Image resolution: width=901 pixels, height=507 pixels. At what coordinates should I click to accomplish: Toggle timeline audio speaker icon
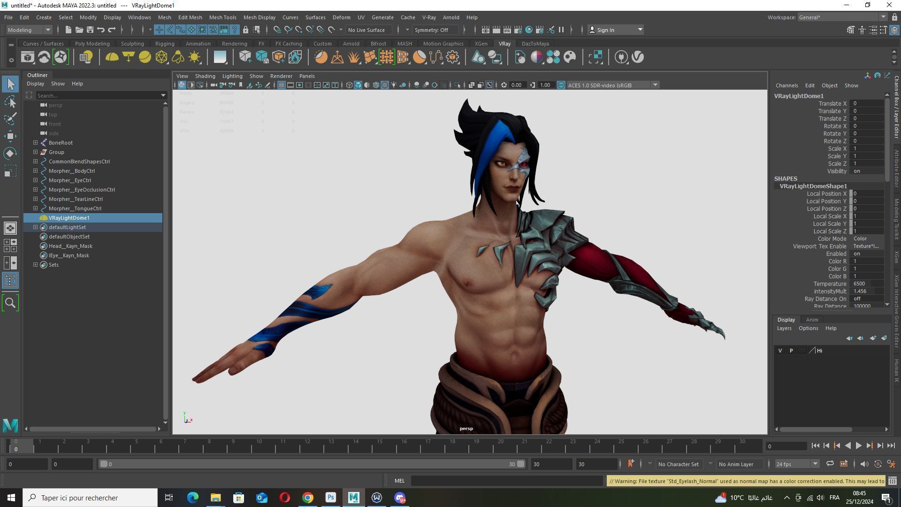(864, 464)
